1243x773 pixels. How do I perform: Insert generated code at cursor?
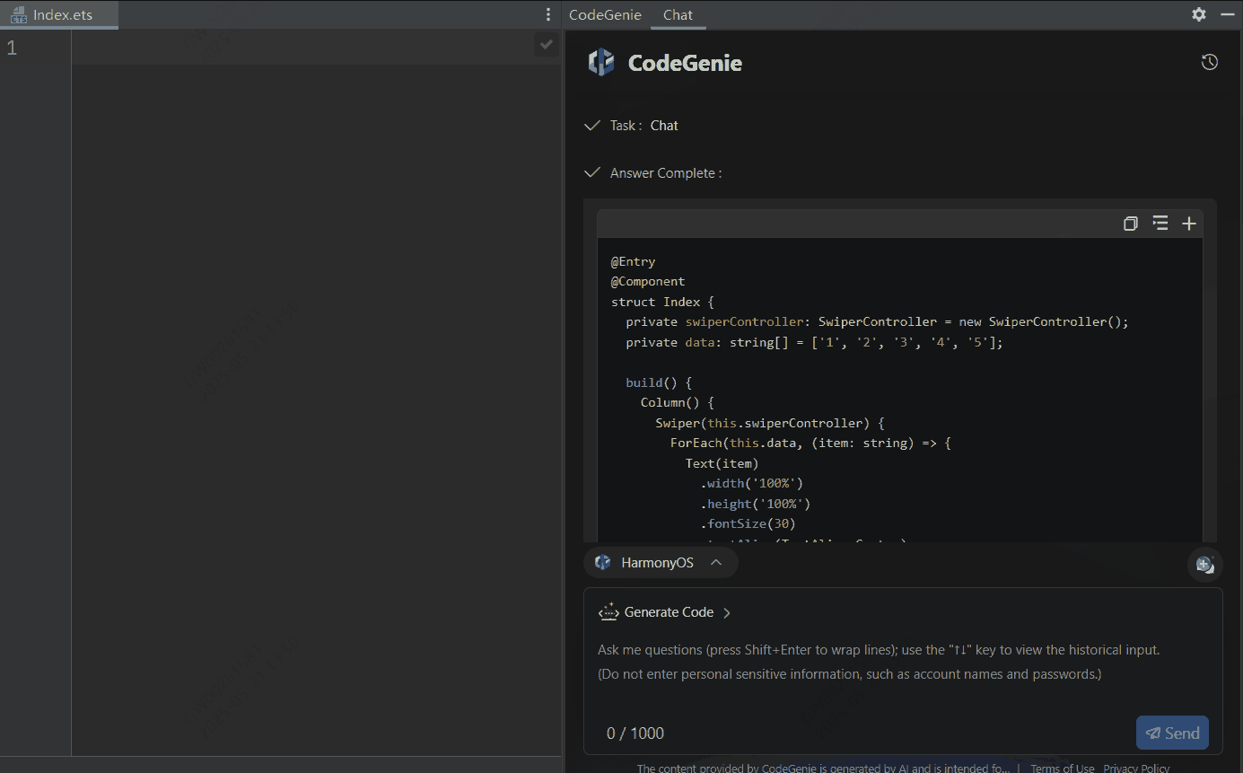click(1160, 223)
